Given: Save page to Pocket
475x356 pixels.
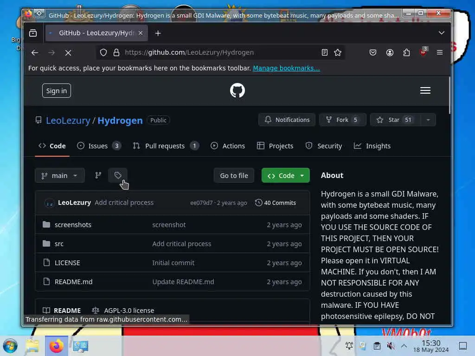Looking at the screenshot, I should (x=373, y=53).
